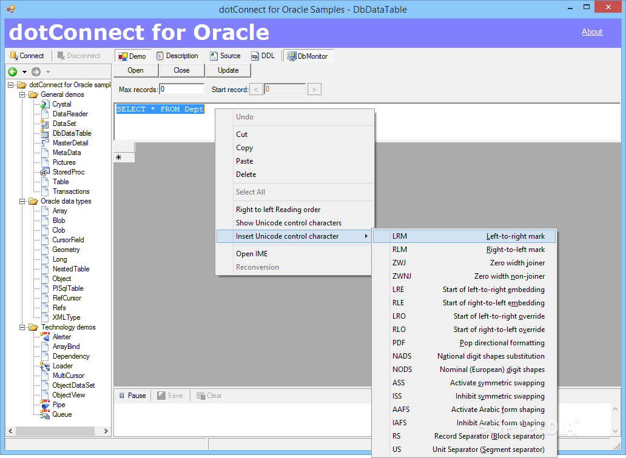The image size is (626, 458).
Task: Select the DbDataTable grid icon
Action: coord(45,133)
